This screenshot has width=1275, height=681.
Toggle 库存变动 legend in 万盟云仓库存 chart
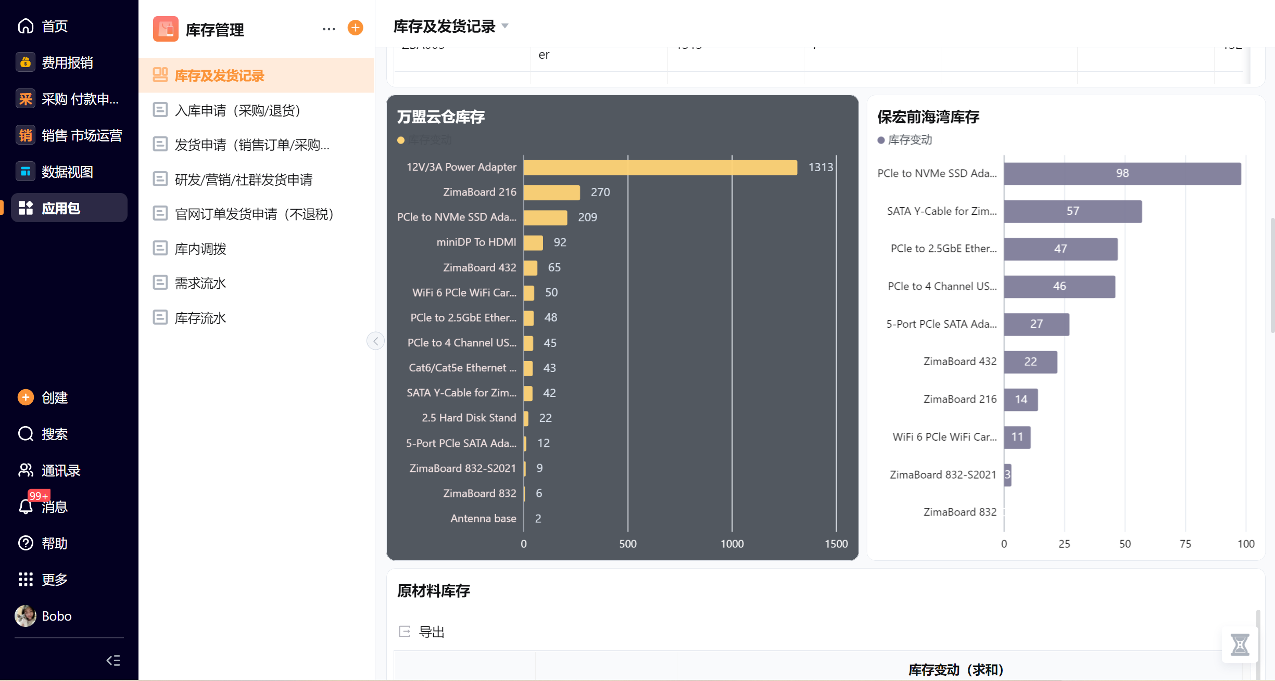pyautogui.click(x=424, y=140)
